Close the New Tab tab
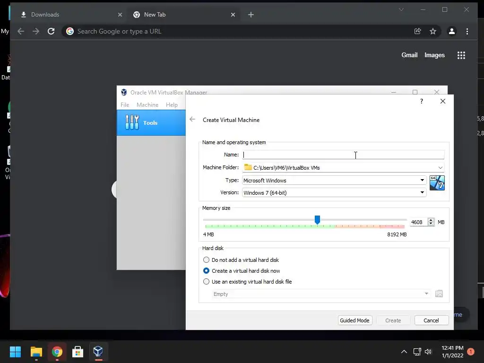The image size is (484, 363). point(233,15)
